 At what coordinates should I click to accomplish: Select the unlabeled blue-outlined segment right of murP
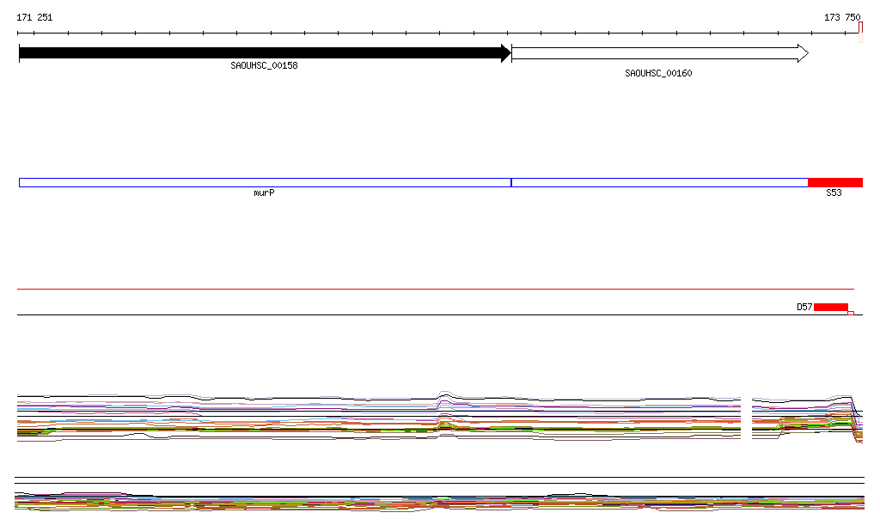pos(659,182)
